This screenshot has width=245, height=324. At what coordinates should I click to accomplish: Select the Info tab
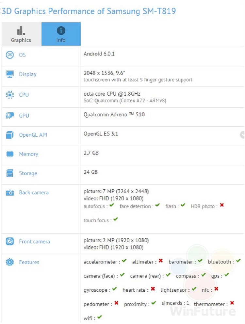point(61,34)
